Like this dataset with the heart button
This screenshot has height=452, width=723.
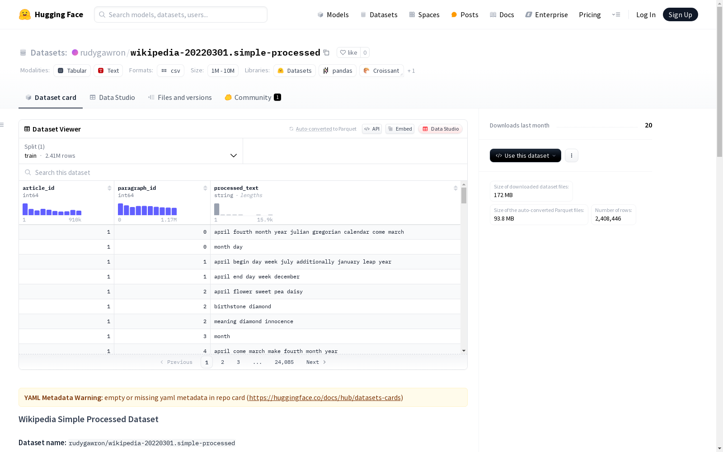click(x=348, y=52)
